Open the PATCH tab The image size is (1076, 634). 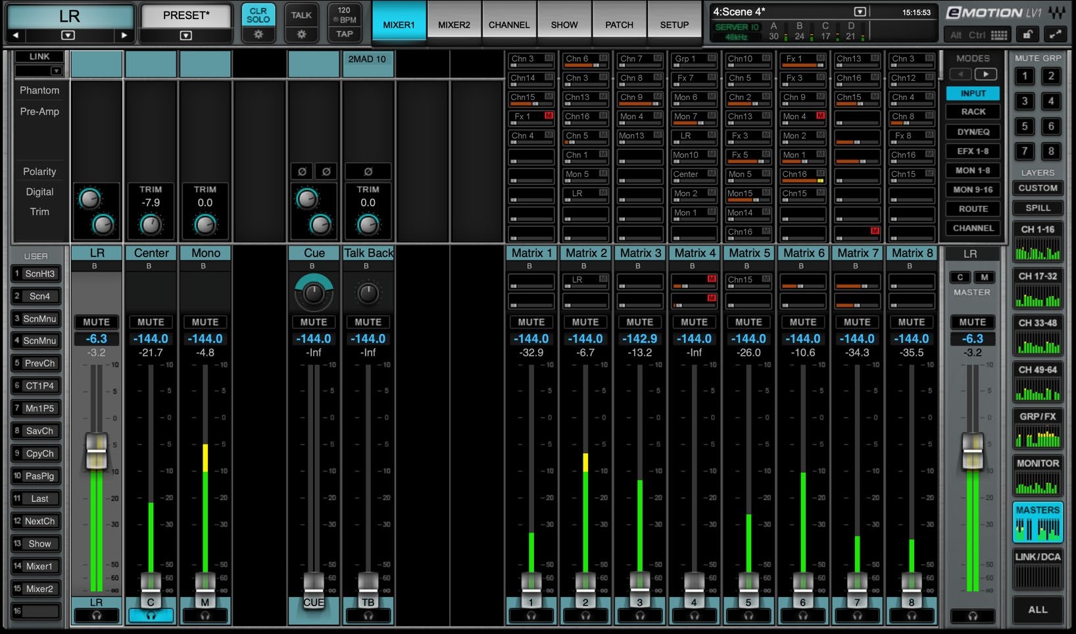click(619, 24)
